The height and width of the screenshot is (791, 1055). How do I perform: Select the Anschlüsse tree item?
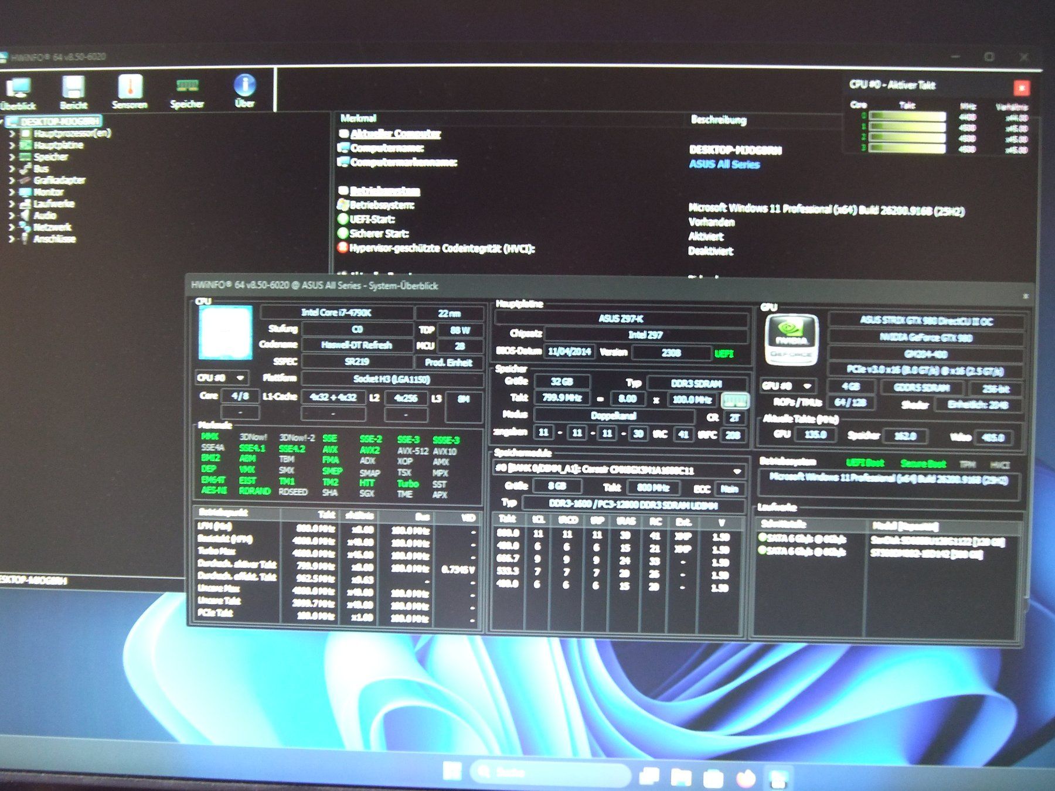pyautogui.click(x=55, y=239)
